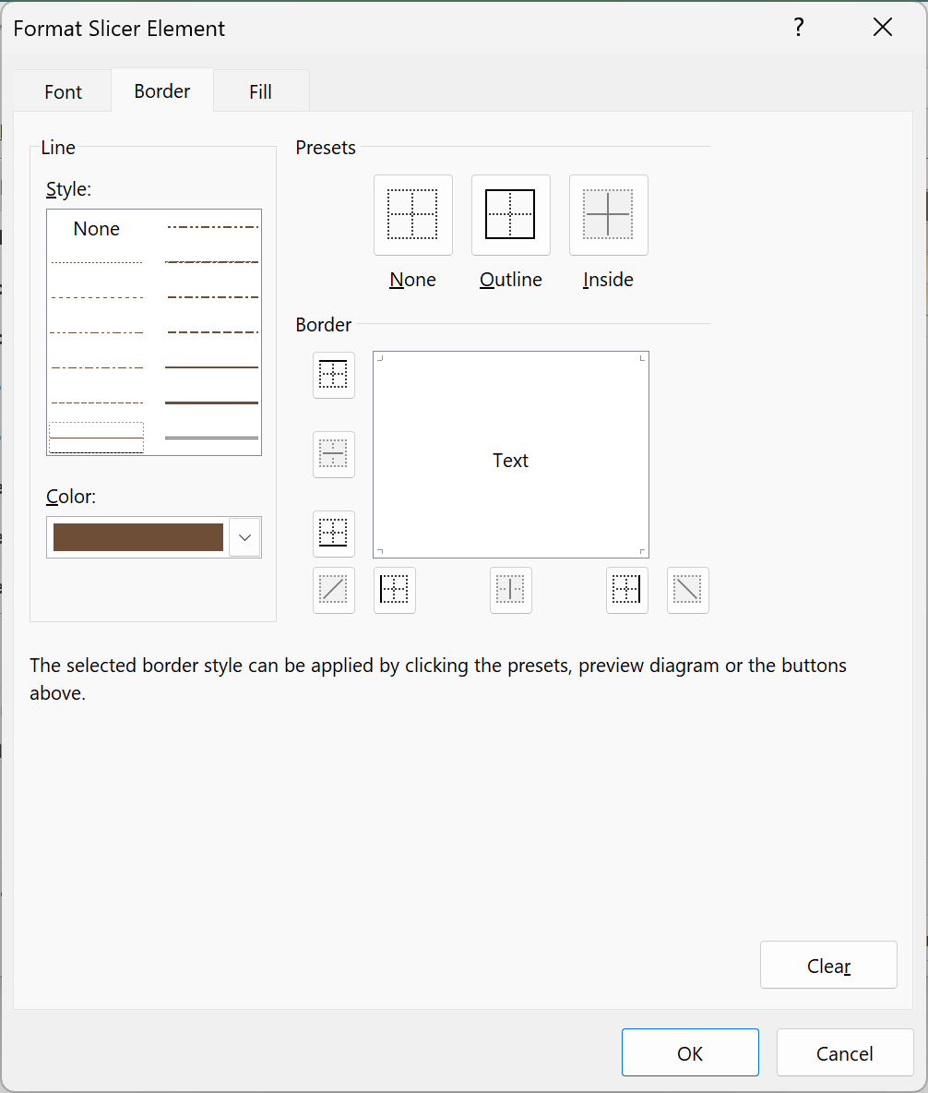Choose the None line style
The height and width of the screenshot is (1093, 928).
click(96, 229)
